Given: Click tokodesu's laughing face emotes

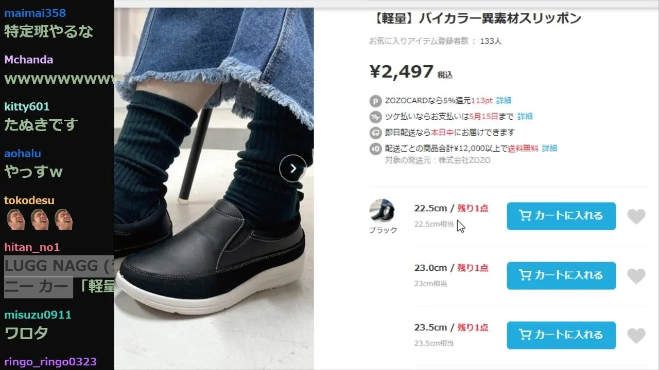Looking at the screenshot, I should click(40, 219).
